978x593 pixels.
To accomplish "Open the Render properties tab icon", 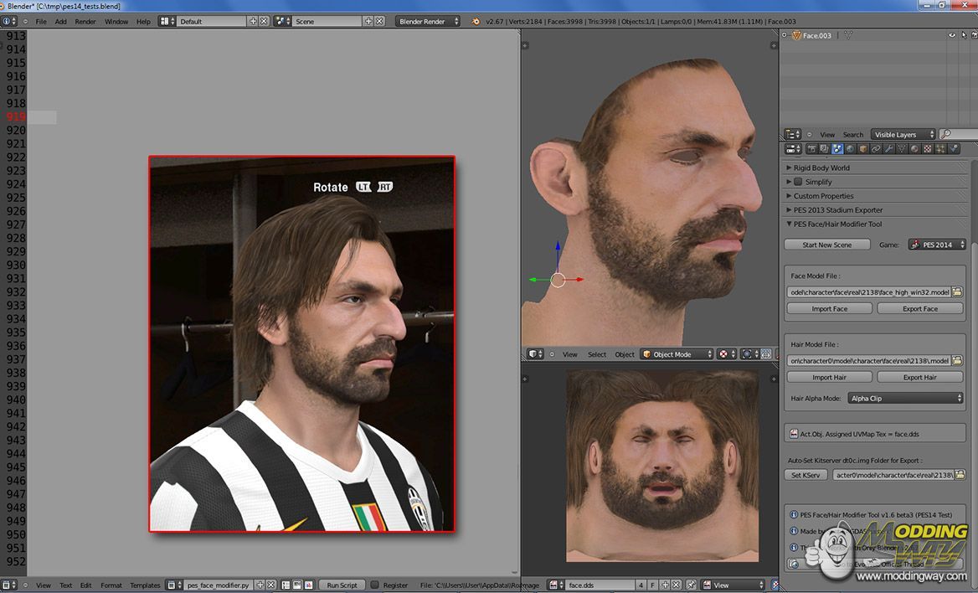I will click(811, 149).
